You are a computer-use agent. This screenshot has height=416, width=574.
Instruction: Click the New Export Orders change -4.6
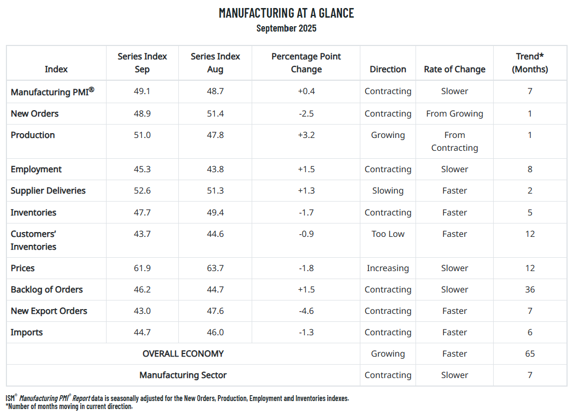coord(306,311)
